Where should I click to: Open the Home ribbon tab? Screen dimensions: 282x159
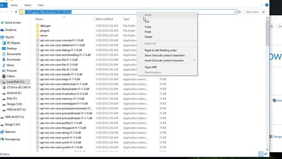14,5
